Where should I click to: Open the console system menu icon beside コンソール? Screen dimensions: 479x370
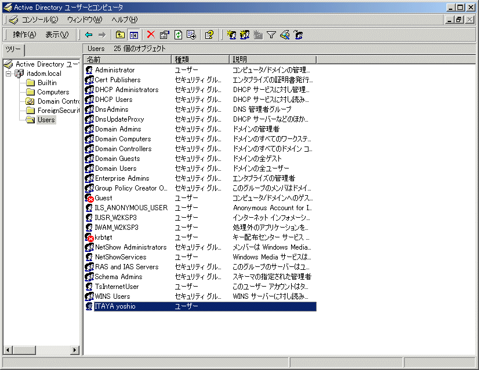pyautogui.click(x=13, y=20)
